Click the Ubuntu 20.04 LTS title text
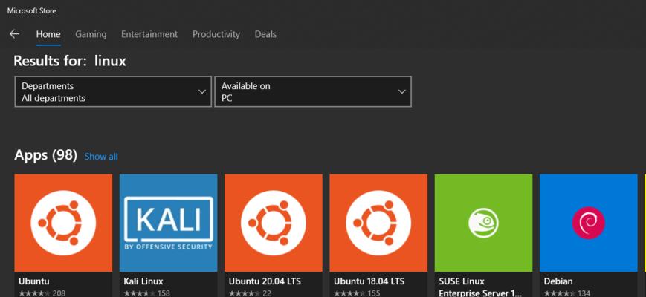 pyautogui.click(x=265, y=282)
